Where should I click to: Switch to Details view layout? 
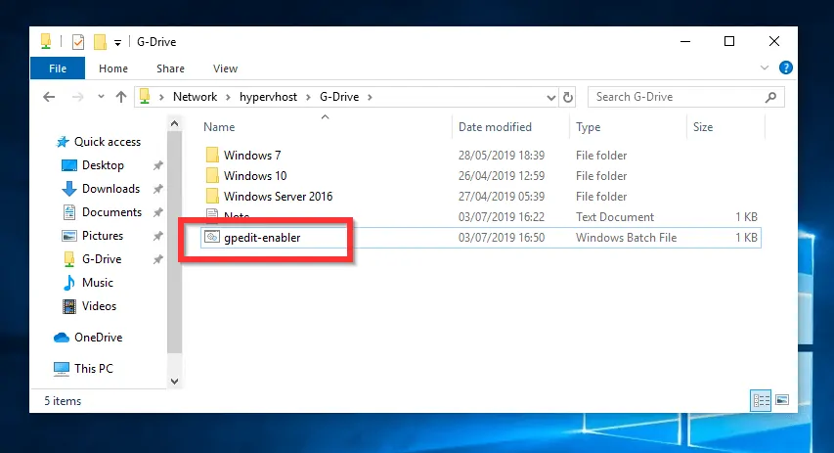(760, 400)
